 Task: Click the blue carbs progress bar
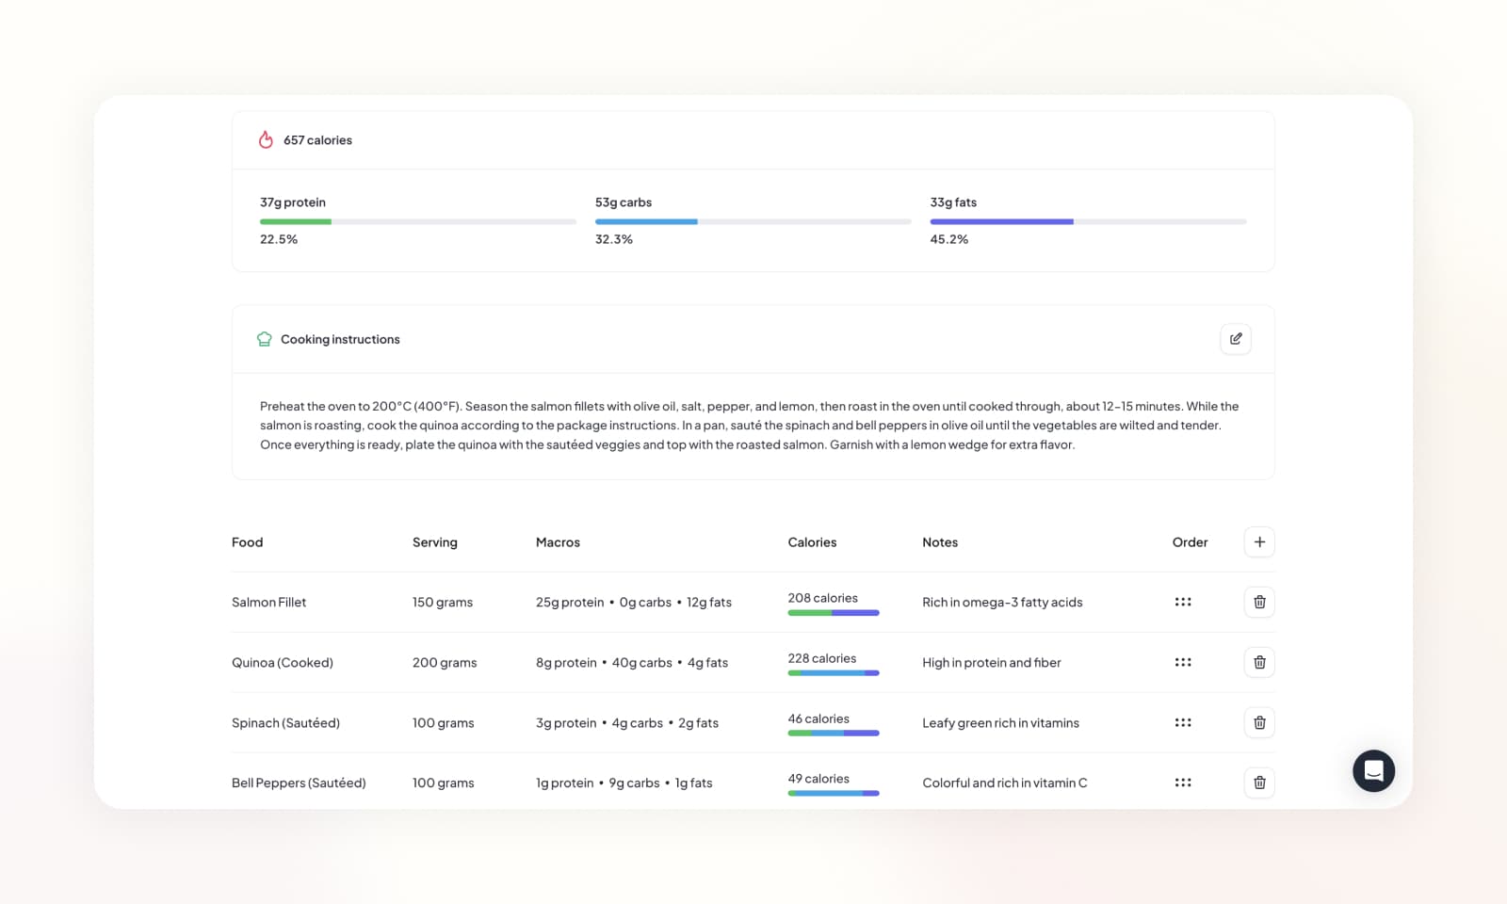[x=646, y=222]
